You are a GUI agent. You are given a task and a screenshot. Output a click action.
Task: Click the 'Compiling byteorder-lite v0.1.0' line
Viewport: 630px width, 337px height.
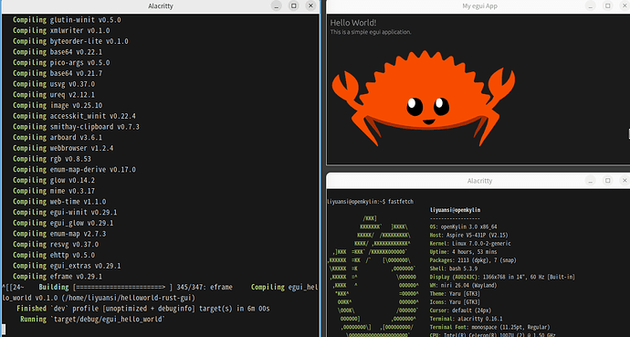pos(70,41)
